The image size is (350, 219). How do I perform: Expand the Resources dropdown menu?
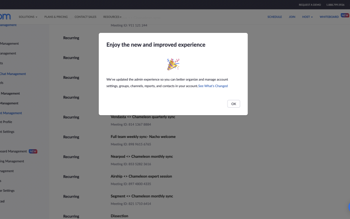pos(112,17)
